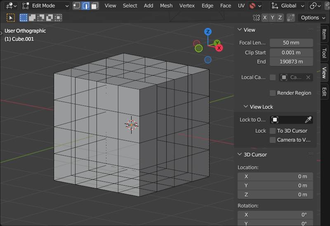Open the Face menu
Screen dimensions: 330x226
[225, 6]
